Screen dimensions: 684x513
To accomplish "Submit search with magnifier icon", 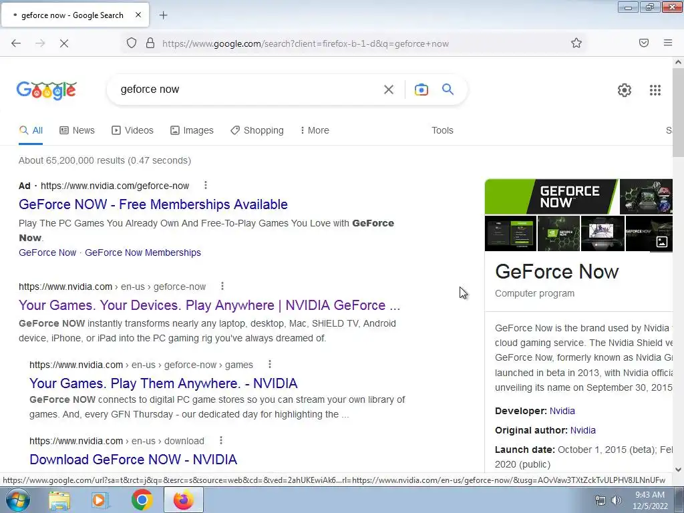I will coord(448,90).
